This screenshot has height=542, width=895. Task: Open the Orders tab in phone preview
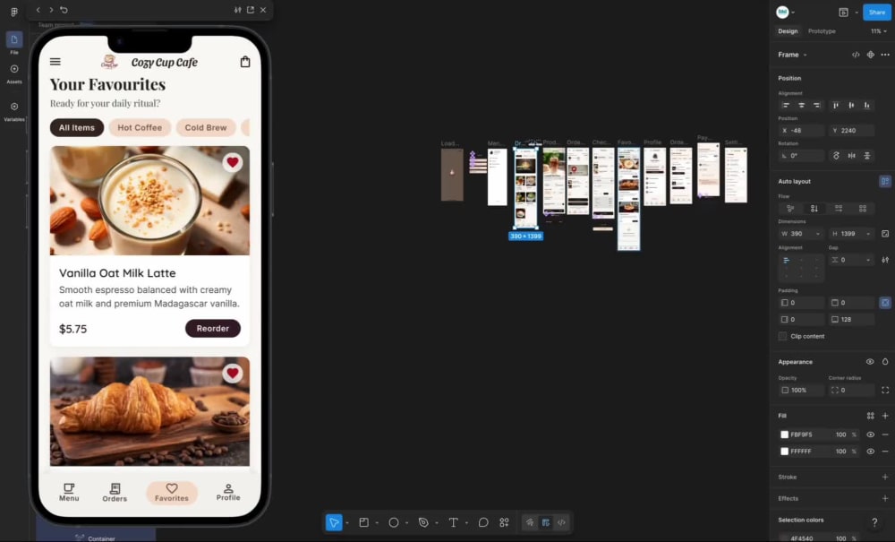[x=115, y=493]
